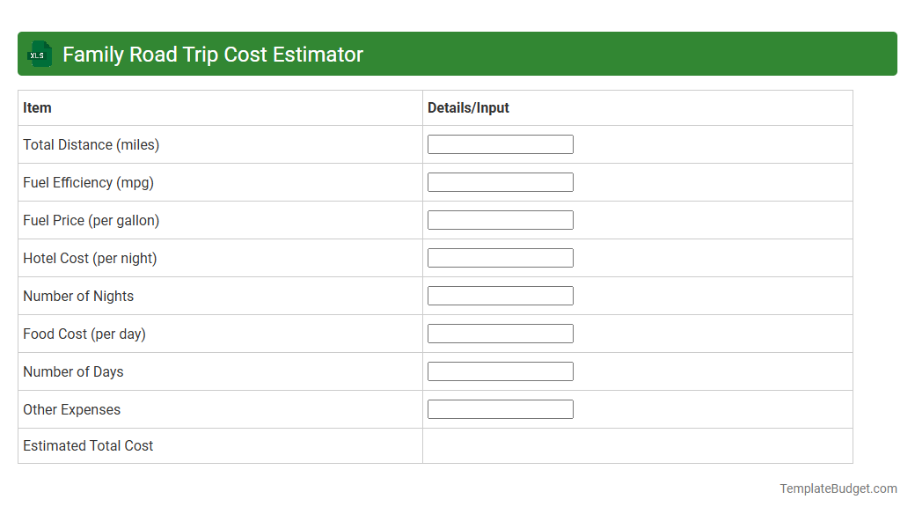This screenshot has width=915, height=514.
Task: Select the Other Expenses input box
Action: tap(500, 408)
